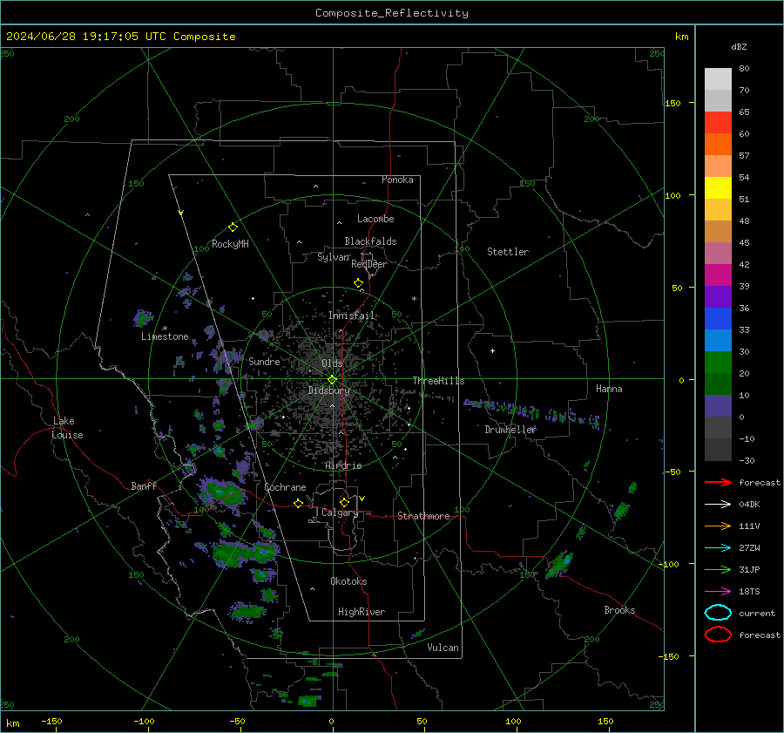This screenshot has height=733, width=784.
Task: Click the yellow diamond marker near RockyMH
Action: [233, 227]
